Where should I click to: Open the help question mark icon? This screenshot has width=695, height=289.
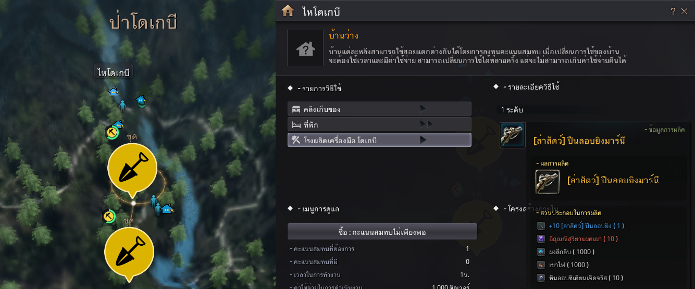(x=673, y=11)
